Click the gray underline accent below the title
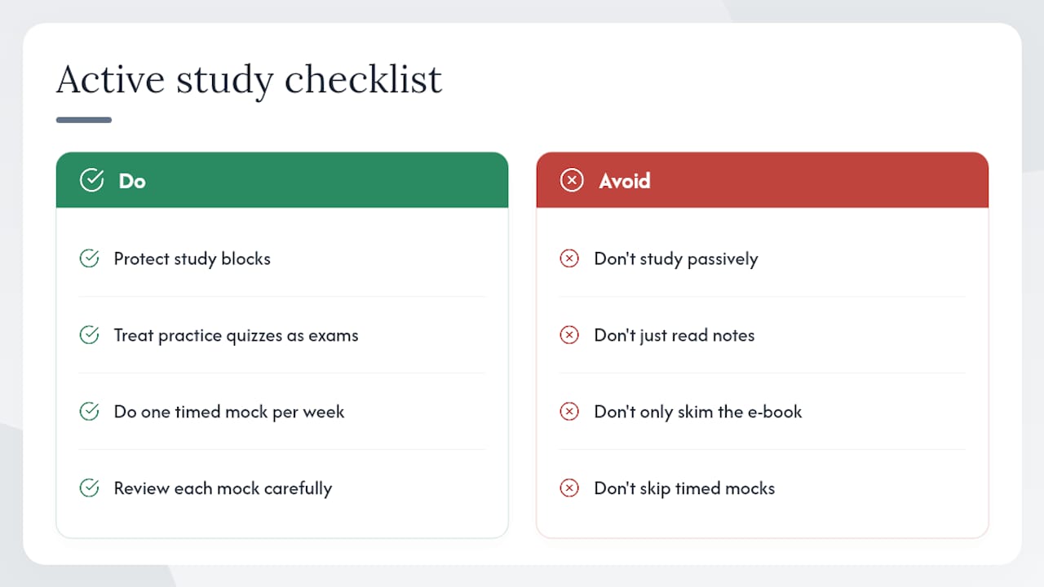The image size is (1044, 587). pyautogui.click(x=84, y=120)
